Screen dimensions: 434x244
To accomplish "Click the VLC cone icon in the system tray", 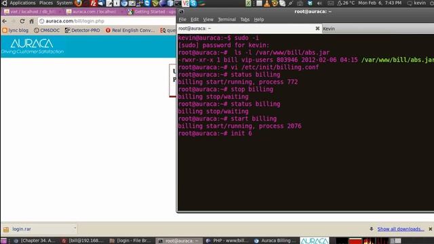I will click(x=267, y=3).
